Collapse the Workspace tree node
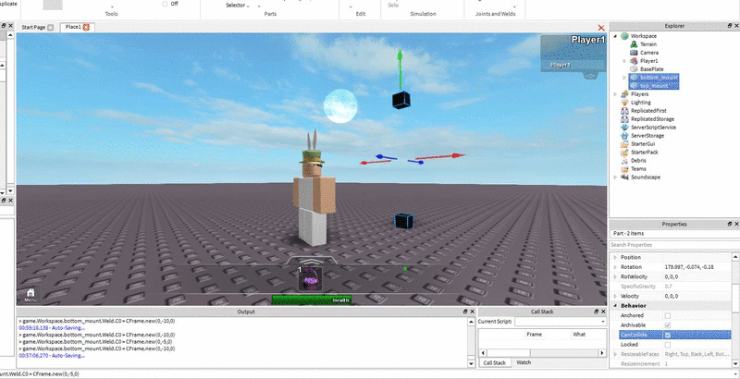 (x=615, y=36)
